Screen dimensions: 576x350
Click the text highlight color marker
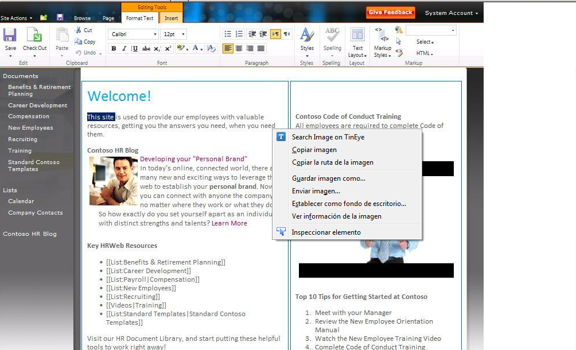(x=180, y=48)
